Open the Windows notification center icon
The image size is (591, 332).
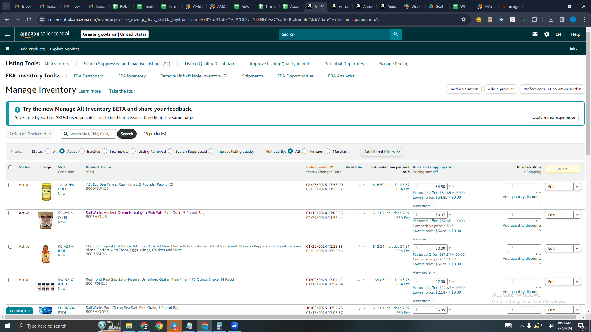(x=581, y=326)
